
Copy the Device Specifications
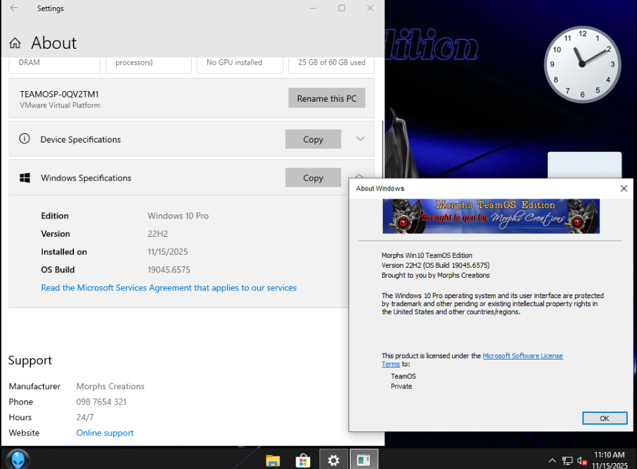313,139
